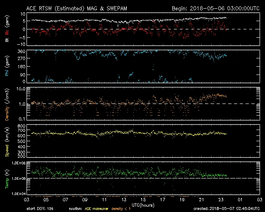Image resolution: width=265 pixels, height=212 pixels.
Task: Click the 21 hour tick label
Action: point(201,200)
